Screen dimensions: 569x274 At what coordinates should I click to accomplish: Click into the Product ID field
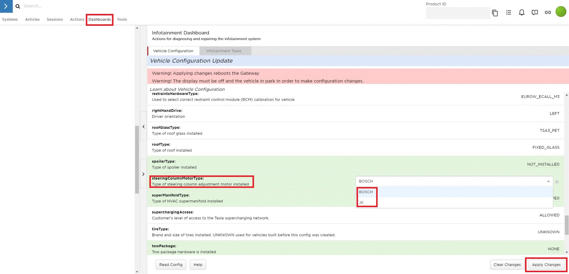point(457,13)
